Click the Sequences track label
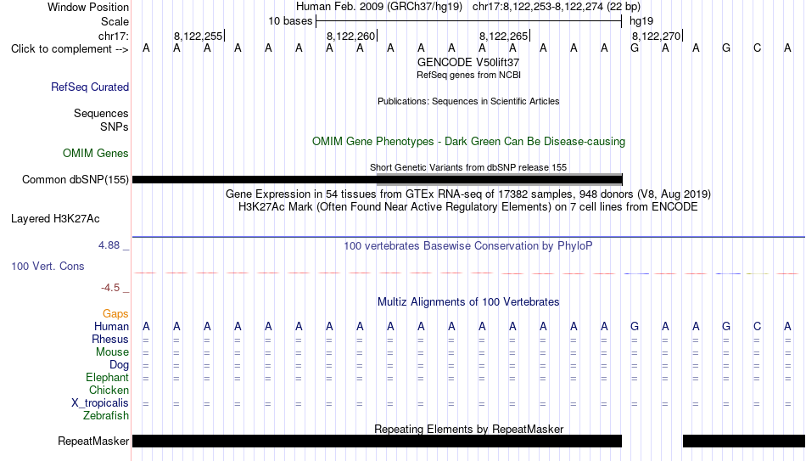 101,113
